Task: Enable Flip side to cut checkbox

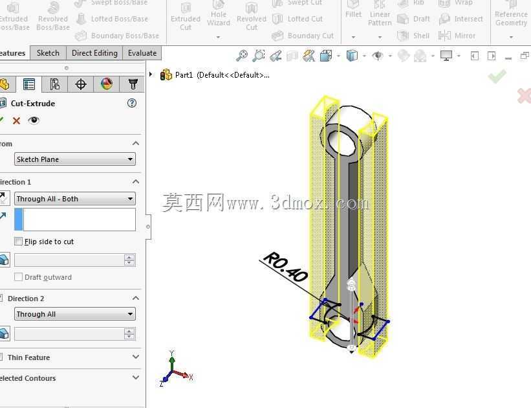Action: coord(19,242)
